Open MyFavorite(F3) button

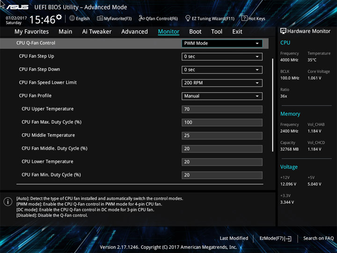[x=114, y=18]
